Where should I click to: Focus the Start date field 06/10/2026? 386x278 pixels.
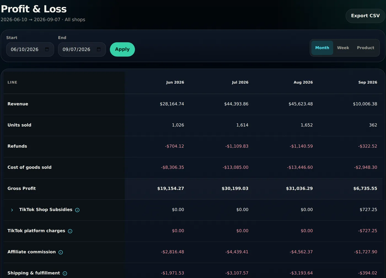(30, 50)
